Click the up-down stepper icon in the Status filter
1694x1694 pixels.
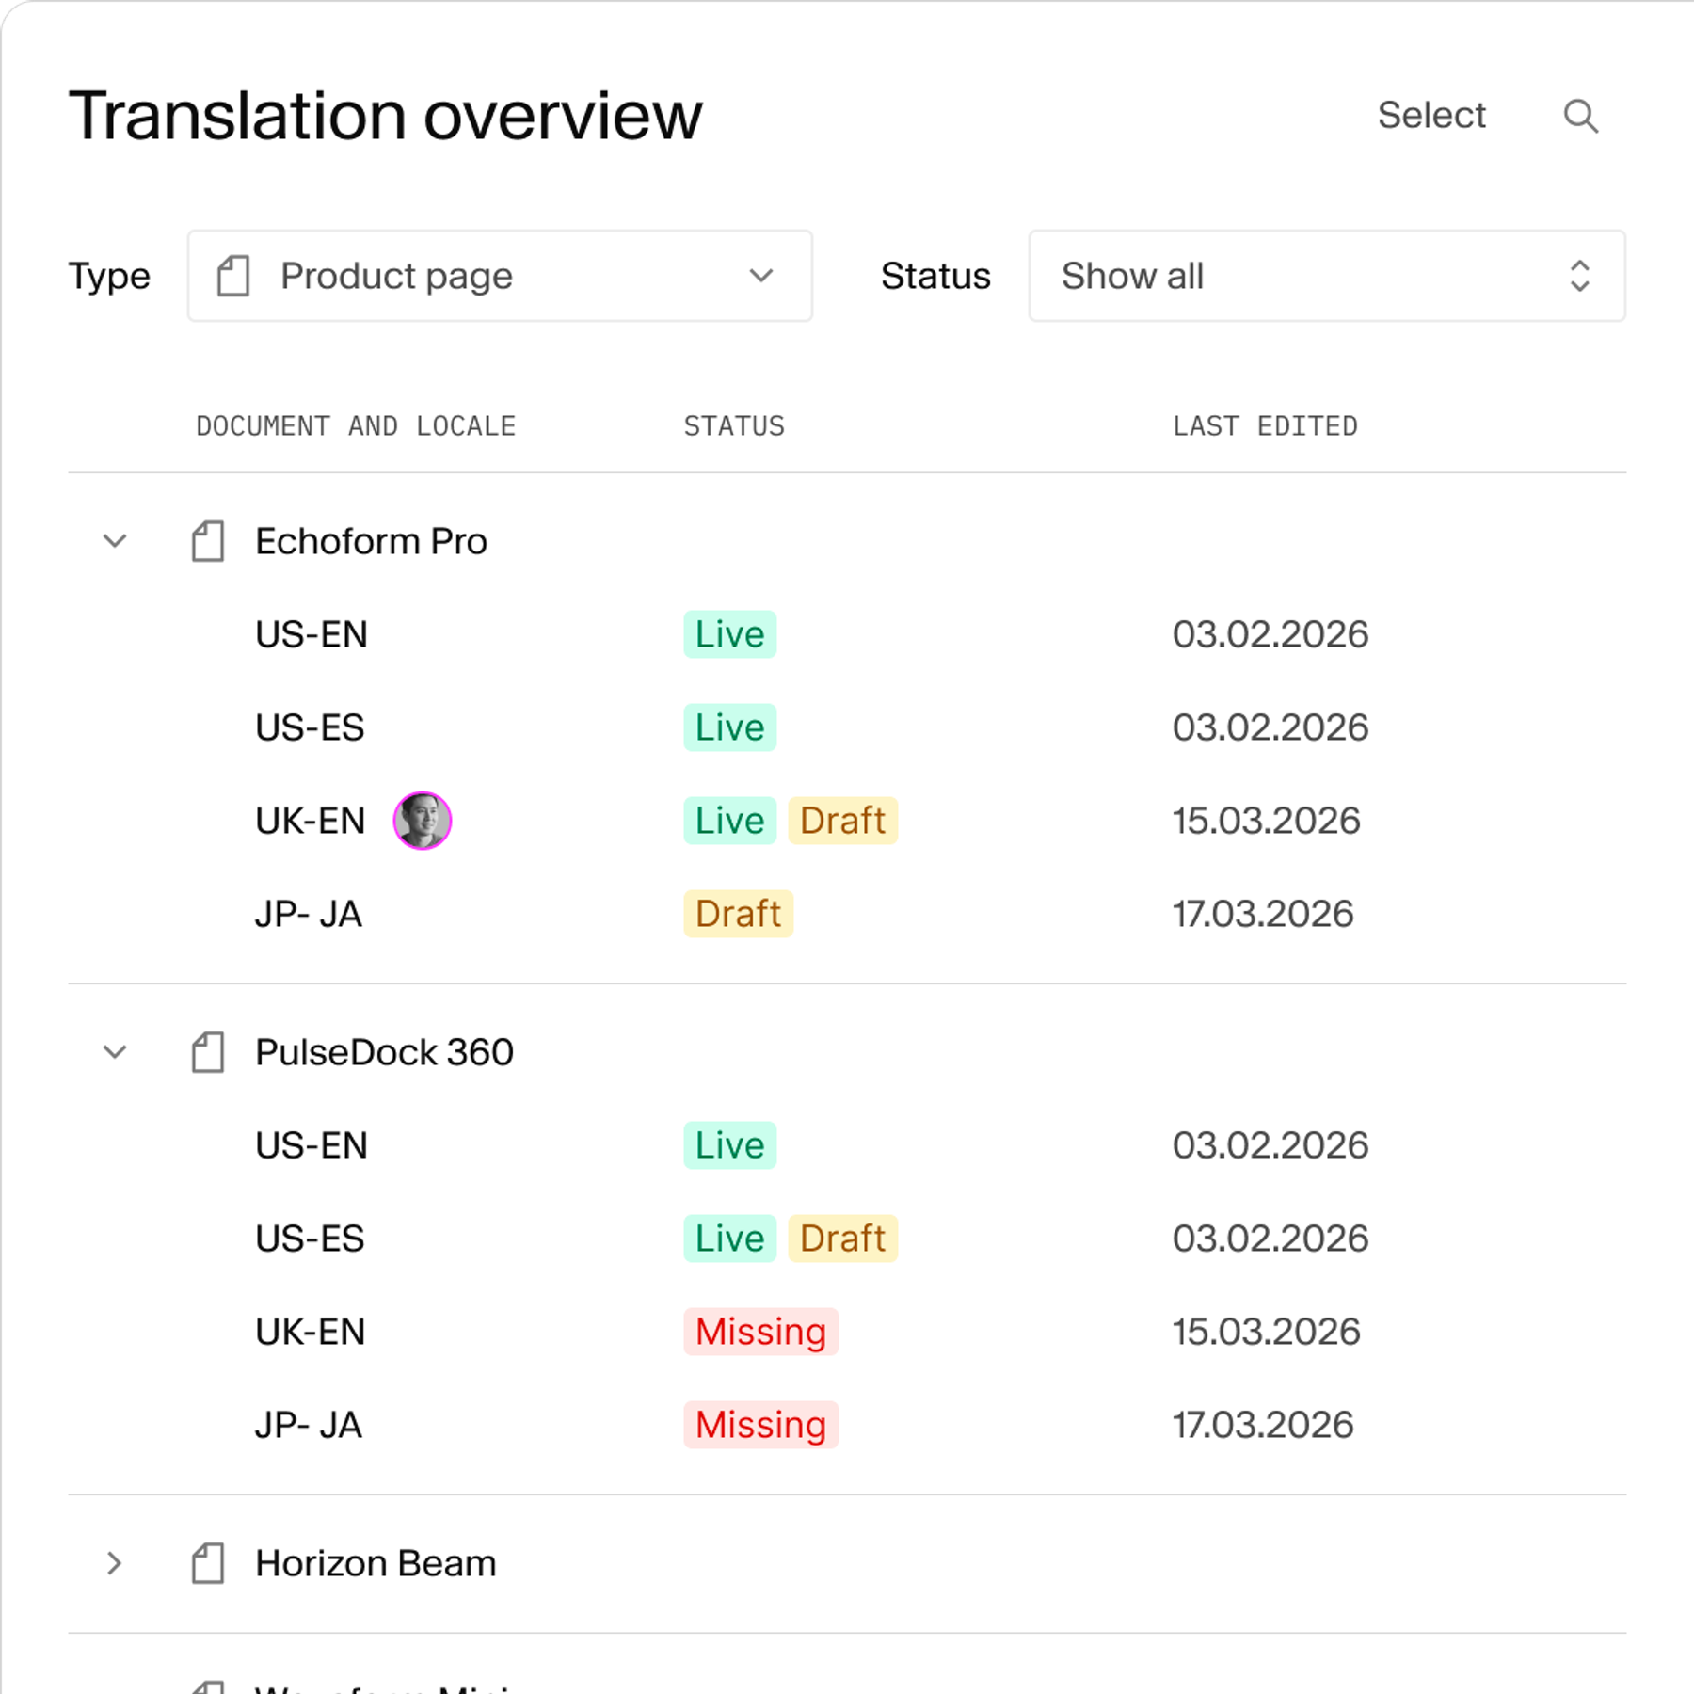1578,275
